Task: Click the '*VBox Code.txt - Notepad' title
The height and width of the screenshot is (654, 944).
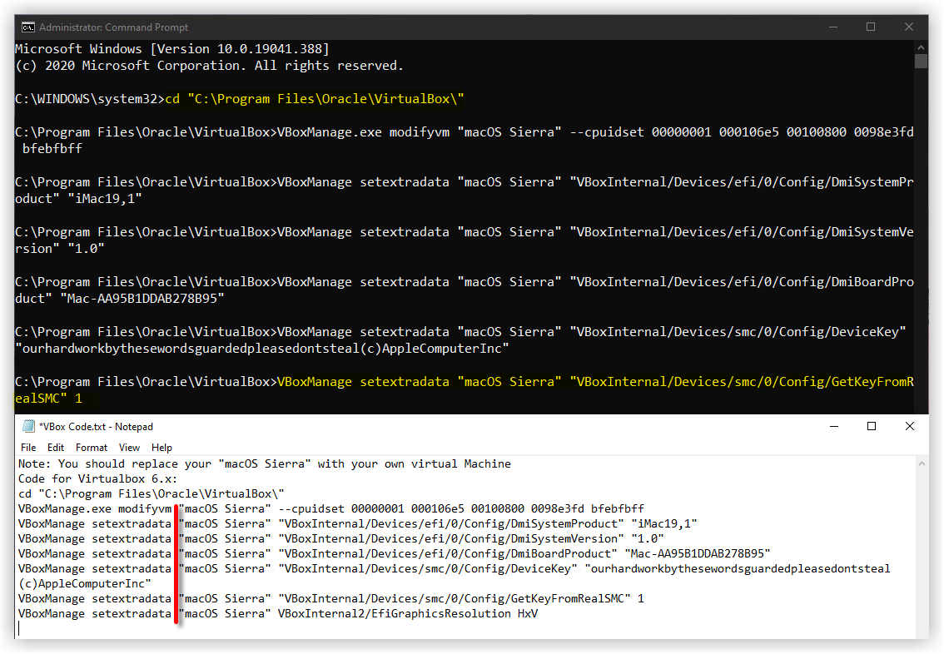Action: point(97,427)
